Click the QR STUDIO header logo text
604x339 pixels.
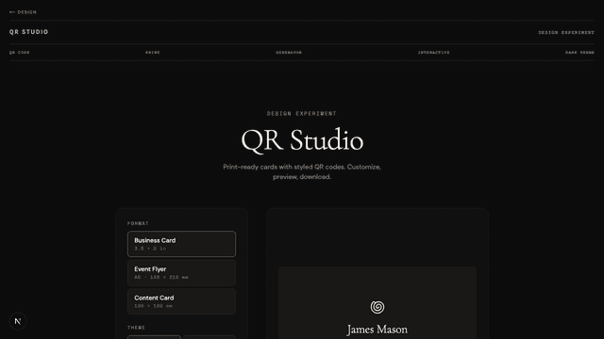coord(29,32)
